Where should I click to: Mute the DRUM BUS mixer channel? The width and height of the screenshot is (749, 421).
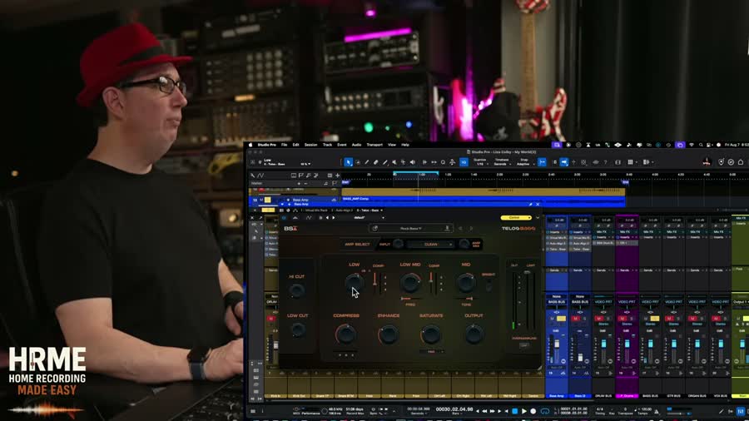point(599,319)
